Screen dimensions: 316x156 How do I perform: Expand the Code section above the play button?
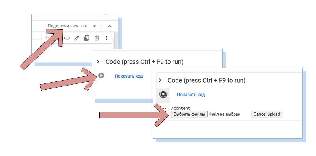tap(98, 62)
